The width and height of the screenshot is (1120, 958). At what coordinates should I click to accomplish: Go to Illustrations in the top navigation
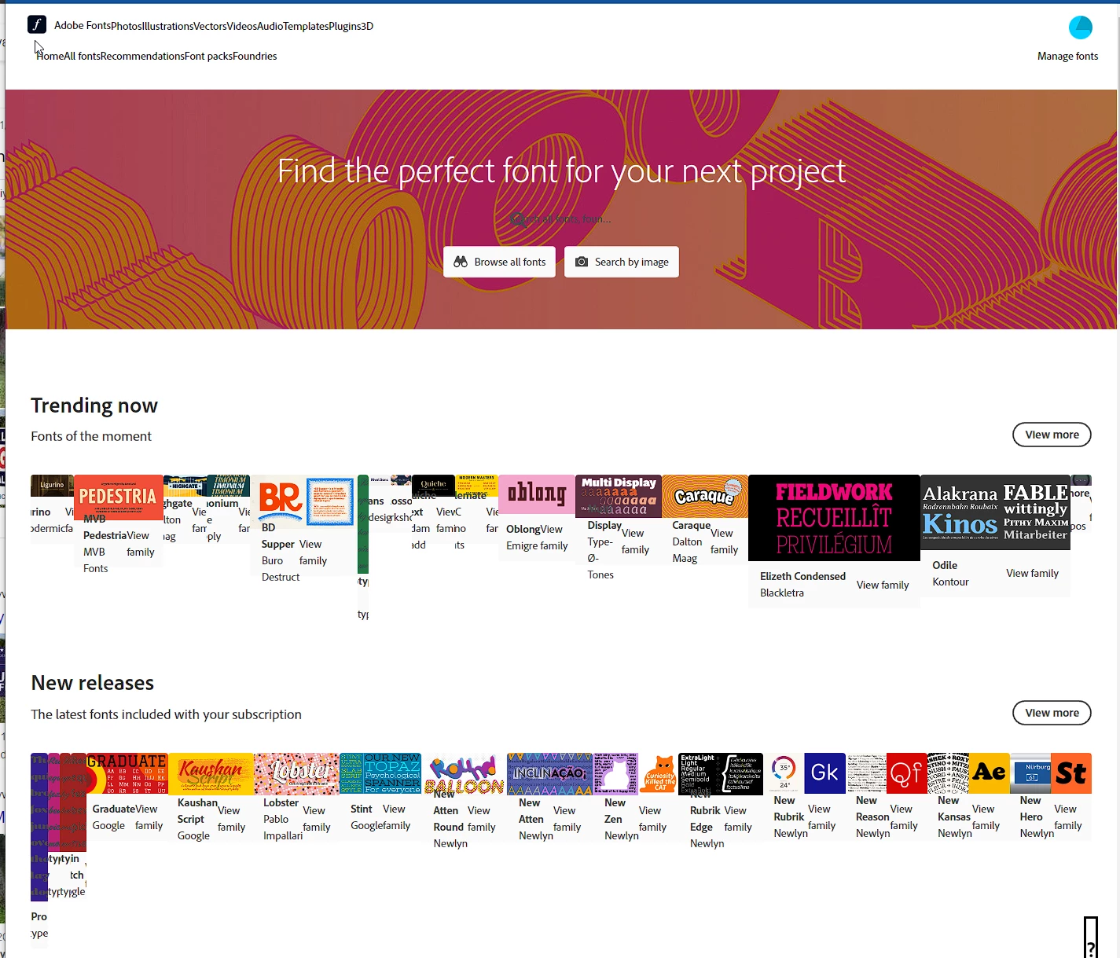click(167, 26)
